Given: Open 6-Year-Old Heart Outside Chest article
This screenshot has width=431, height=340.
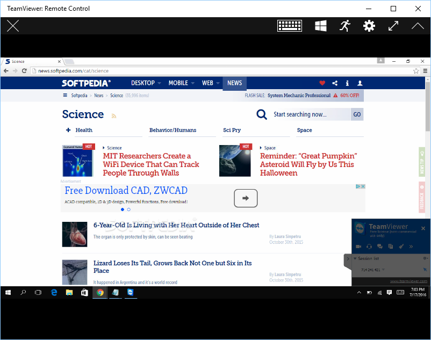Looking at the screenshot, I should pyautogui.click(x=176, y=225).
